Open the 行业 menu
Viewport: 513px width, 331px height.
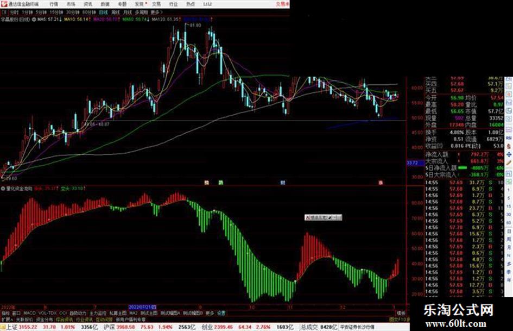173,4
